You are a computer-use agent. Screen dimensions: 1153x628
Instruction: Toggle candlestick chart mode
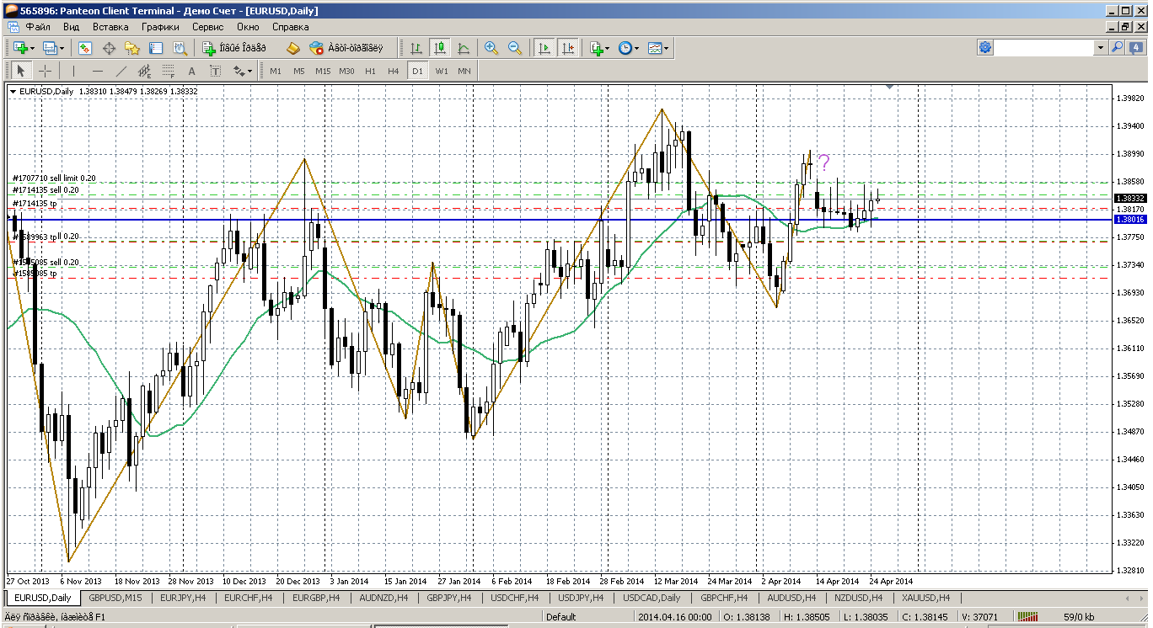pyautogui.click(x=439, y=49)
